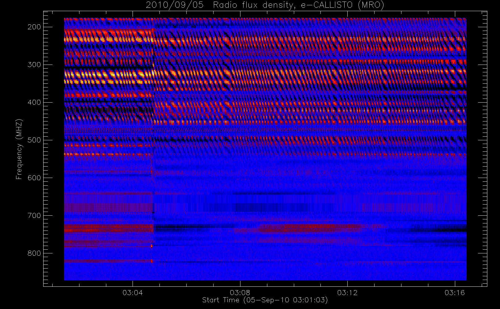Click the 'Frequency (MHz)' y-axis label

coord(19,149)
